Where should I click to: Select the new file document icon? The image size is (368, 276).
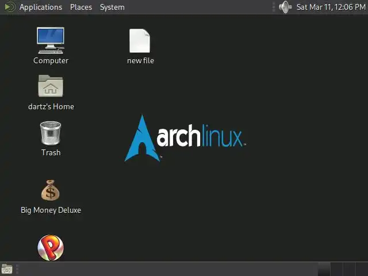pyautogui.click(x=140, y=41)
